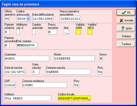Select the Abilitazione cat. A box
The width and height of the screenshot is (137, 106).
(18, 32)
